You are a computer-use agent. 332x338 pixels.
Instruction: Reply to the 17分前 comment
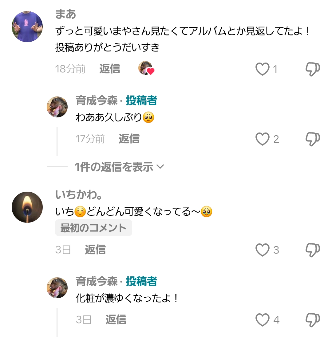pyautogui.click(x=129, y=139)
